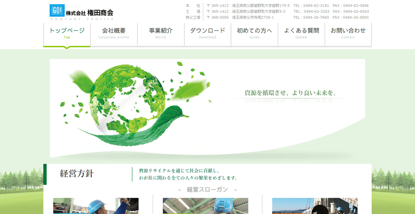415x214 pixels.
Task: Click the slogan 資源を循環させ、より良い未来を。
Action: pyautogui.click(x=291, y=93)
